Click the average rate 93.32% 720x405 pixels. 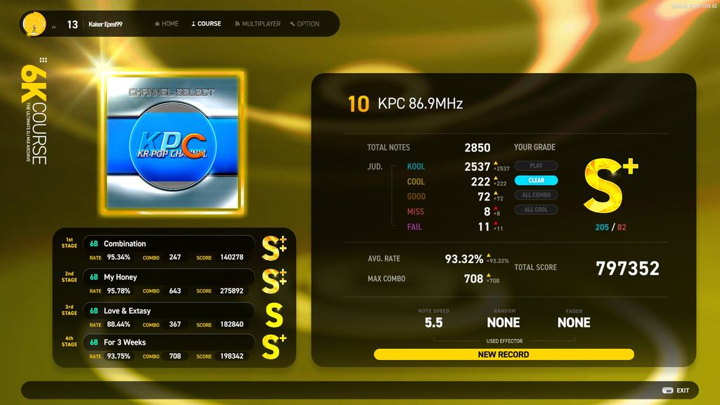464,259
